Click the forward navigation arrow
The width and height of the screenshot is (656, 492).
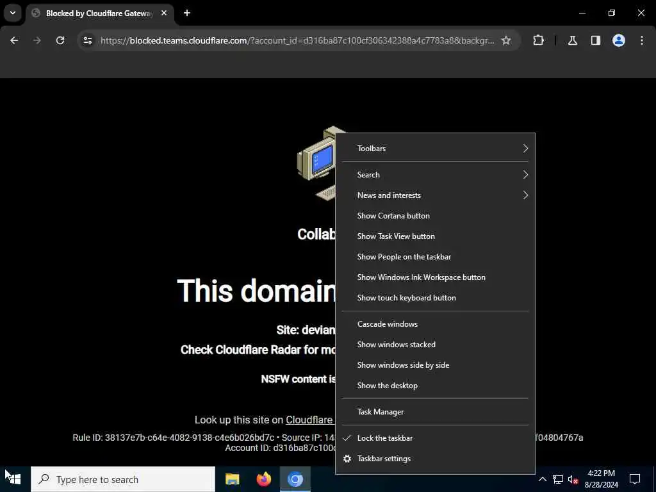point(37,40)
